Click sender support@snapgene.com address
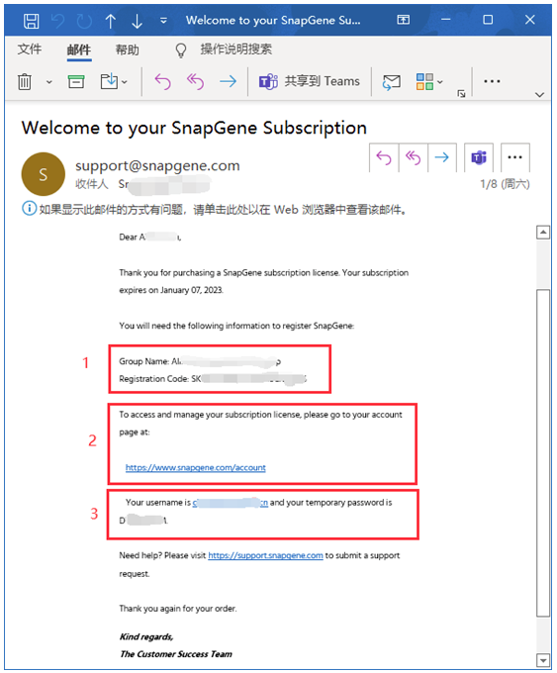Viewport: 557px width, 673px height. (157, 165)
